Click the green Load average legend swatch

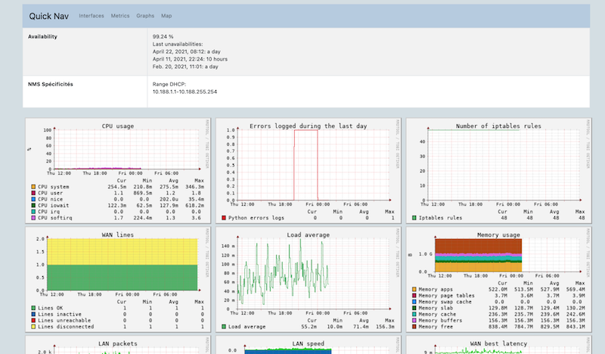(224, 327)
